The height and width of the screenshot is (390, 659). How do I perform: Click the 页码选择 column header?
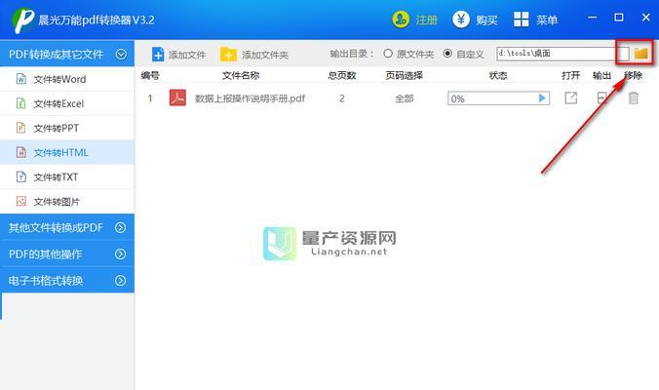(405, 76)
